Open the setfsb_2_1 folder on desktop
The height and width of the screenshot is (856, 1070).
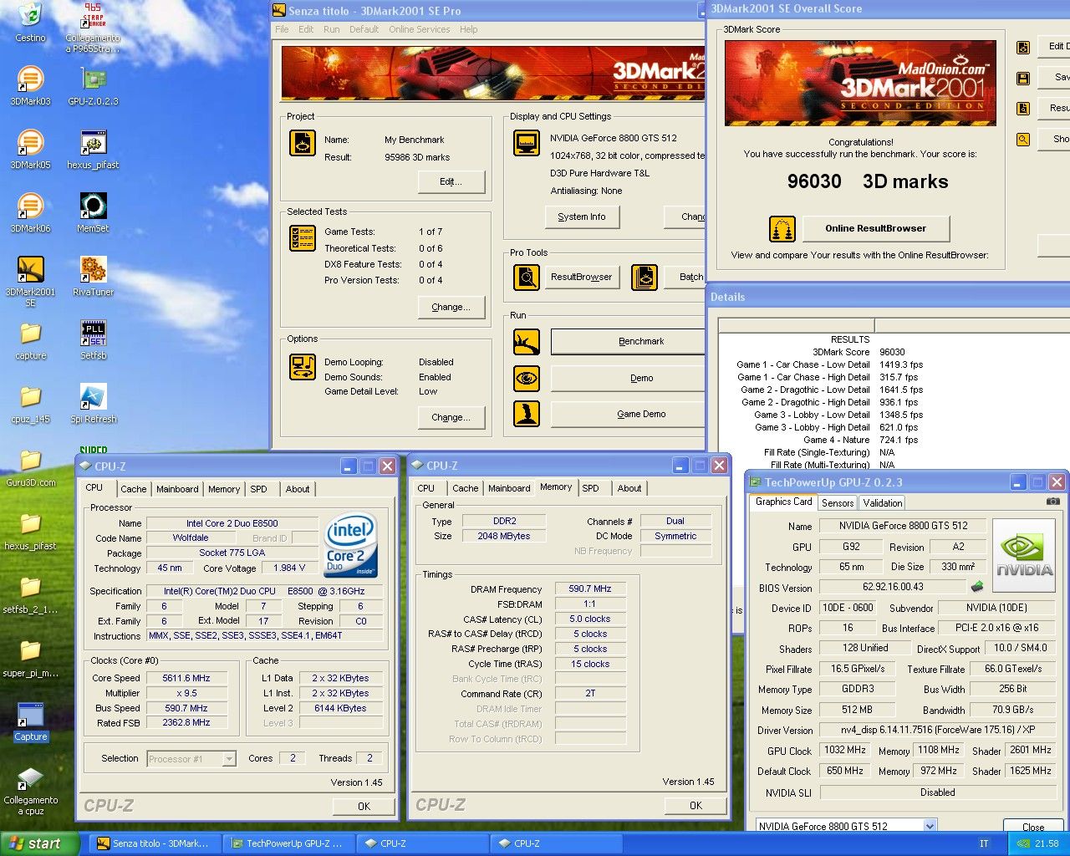30,594
